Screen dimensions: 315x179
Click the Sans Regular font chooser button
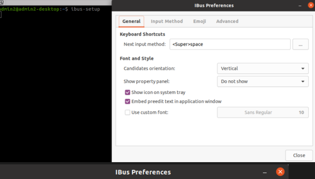click(263, 112)
